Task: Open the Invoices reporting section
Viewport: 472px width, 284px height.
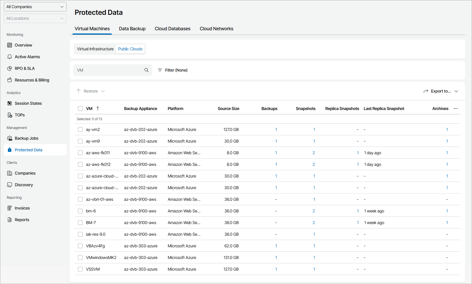Action: pyautogui.click(x=22, y=208)
